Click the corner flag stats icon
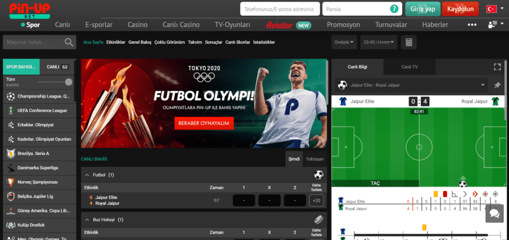 tap(455, 194)
